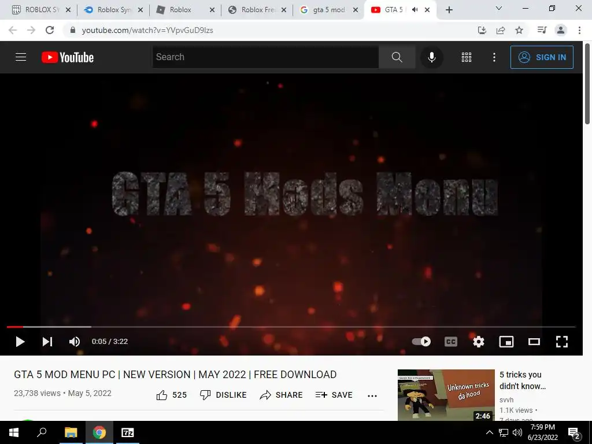Viewport: 592px width, 444px height.
Task: Open the notification center
Action: pos(574,433)
